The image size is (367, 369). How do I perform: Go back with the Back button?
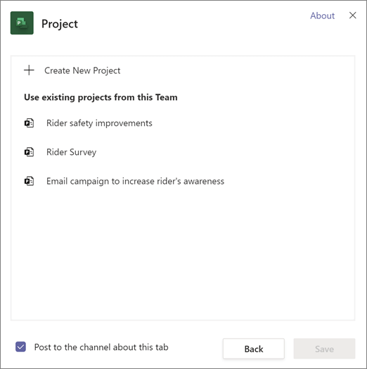(254, 349)
